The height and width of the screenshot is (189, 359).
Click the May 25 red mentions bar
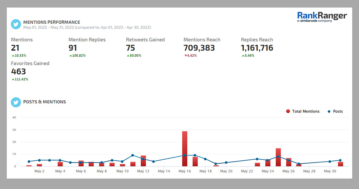(278, 157)
